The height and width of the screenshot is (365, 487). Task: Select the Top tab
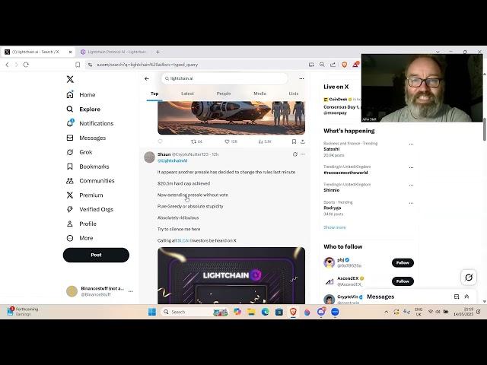(154, 94)
